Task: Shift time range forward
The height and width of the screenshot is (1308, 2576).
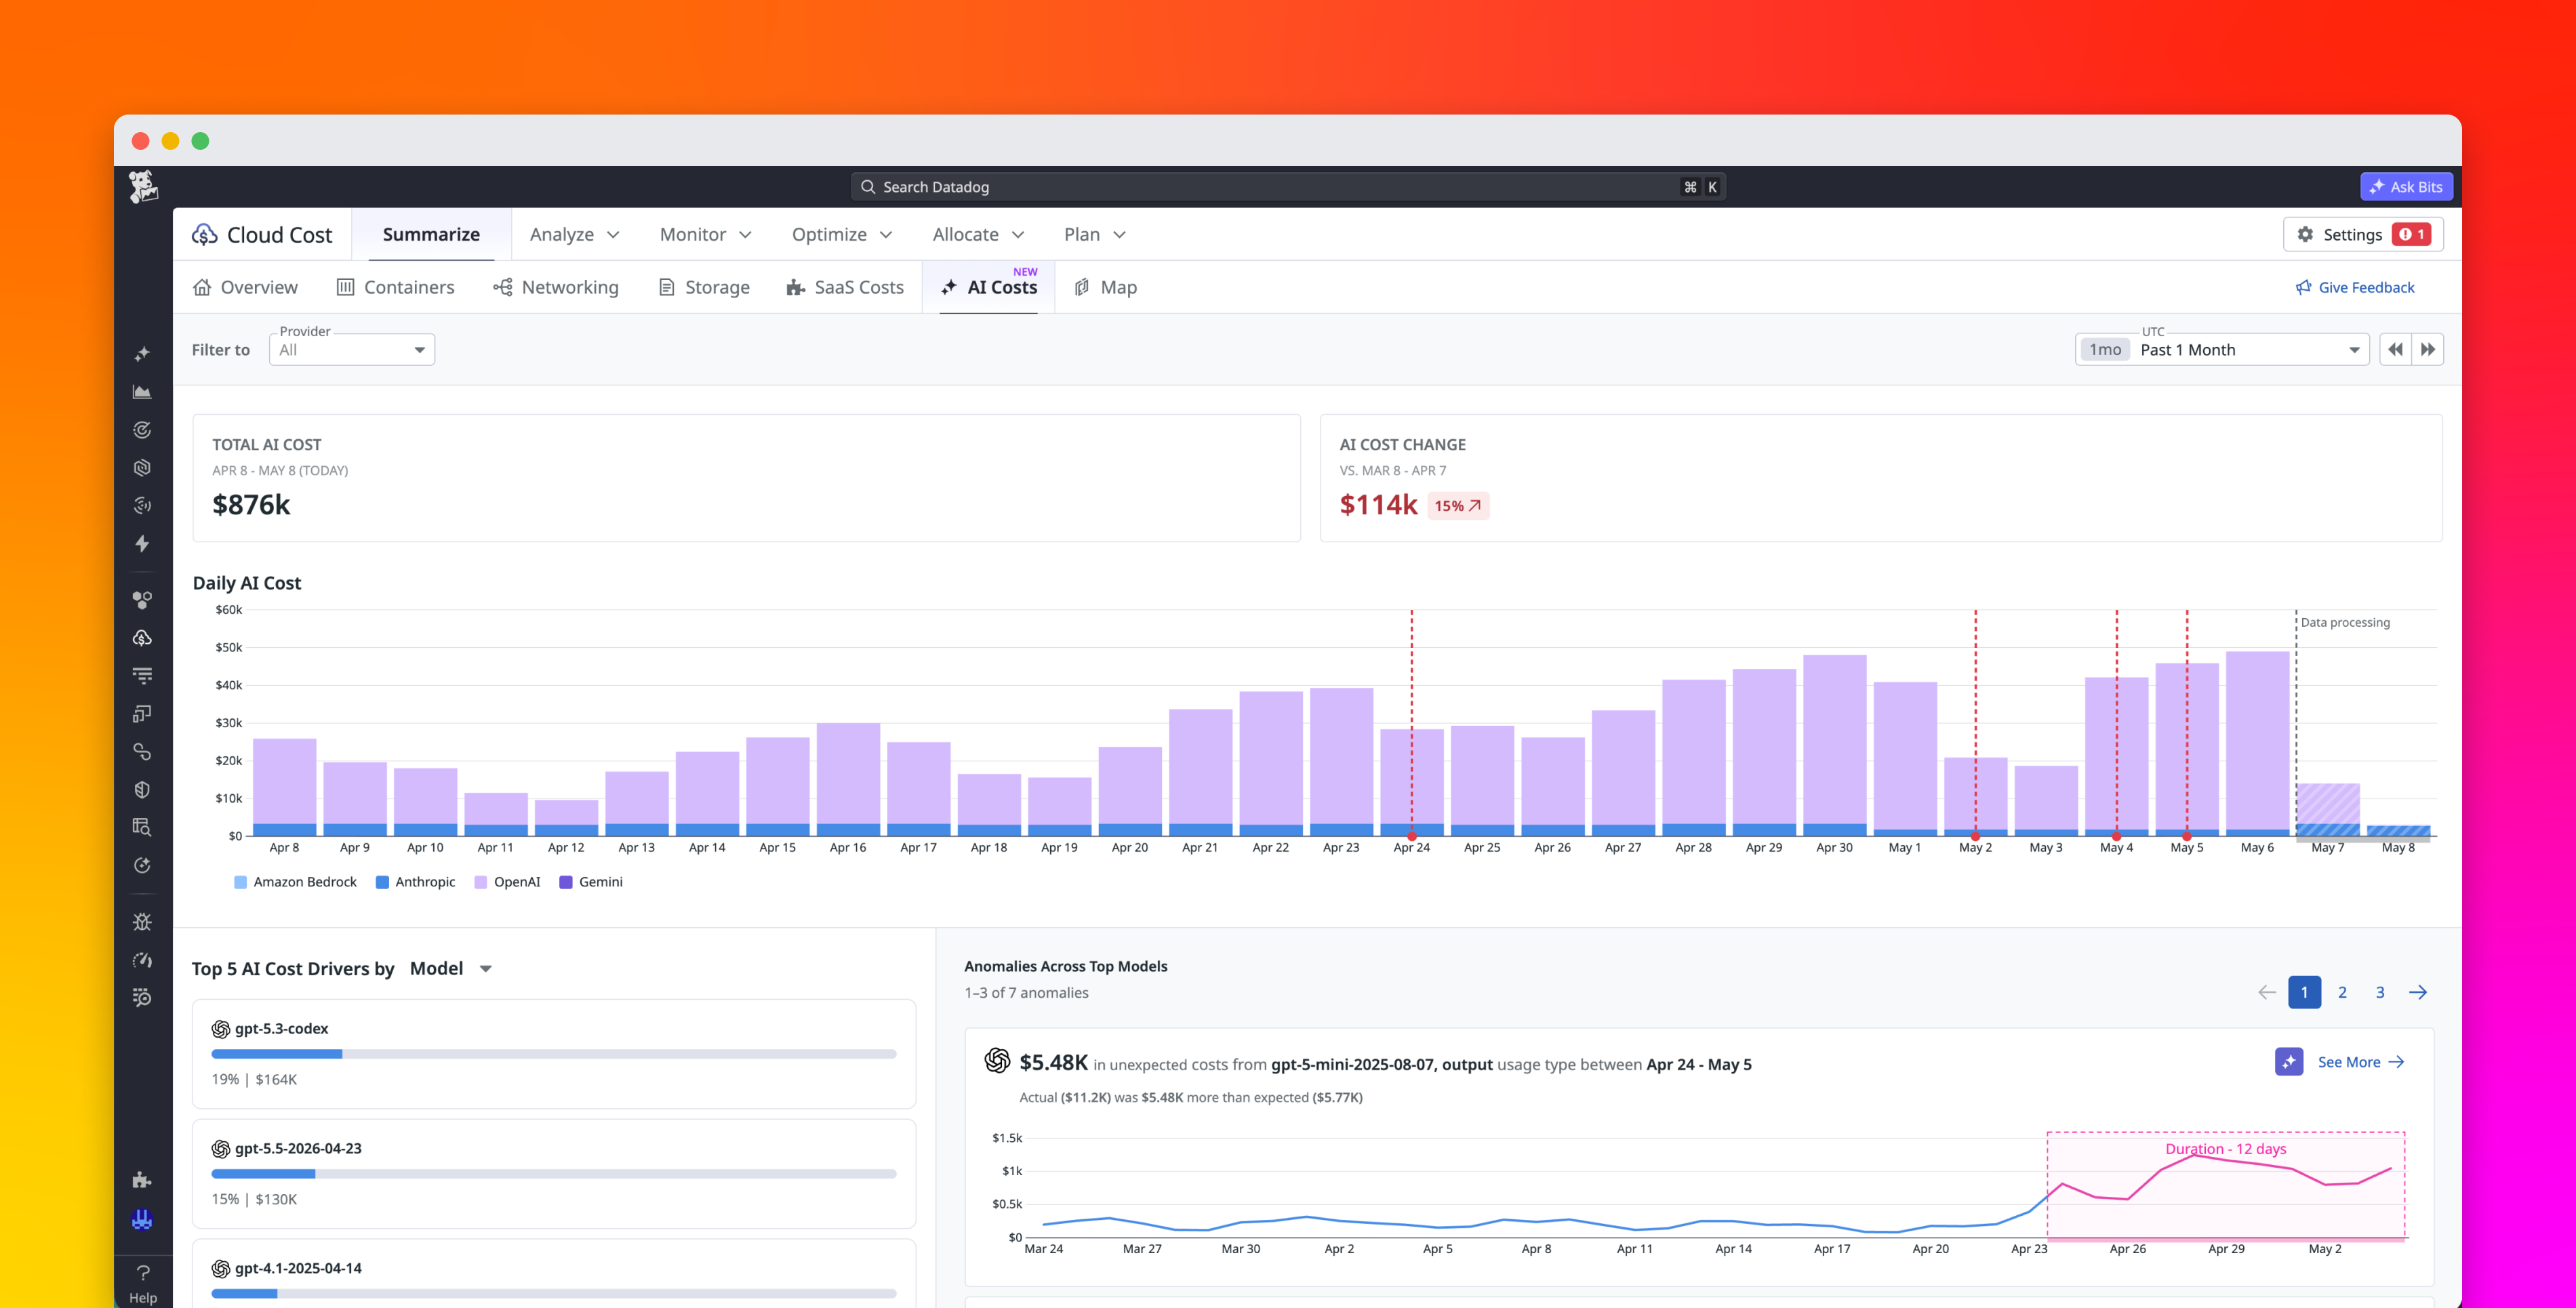Action: (2428, 350)
